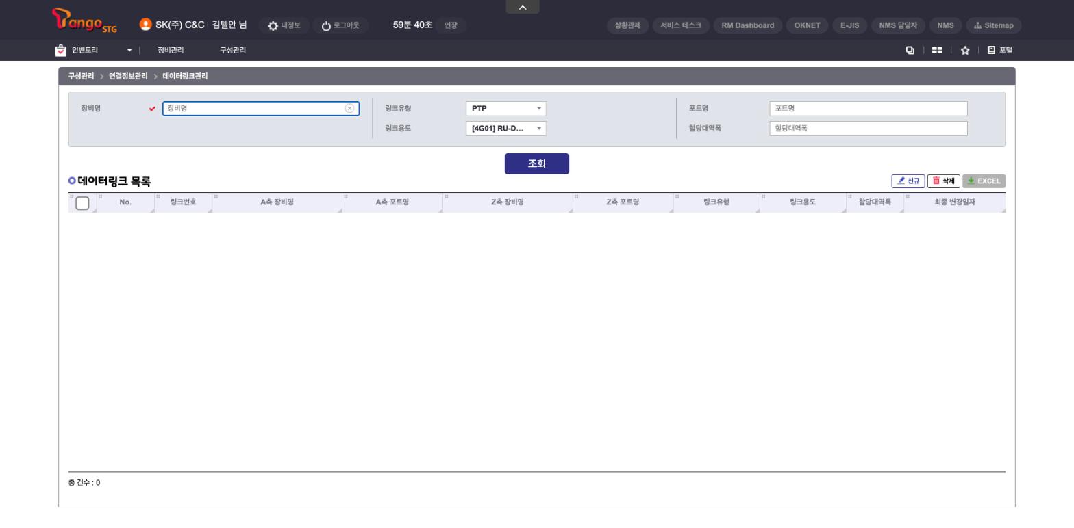Open the 구성관리 menu
Screen dimensions: 1074x528
tap(233, 50)
